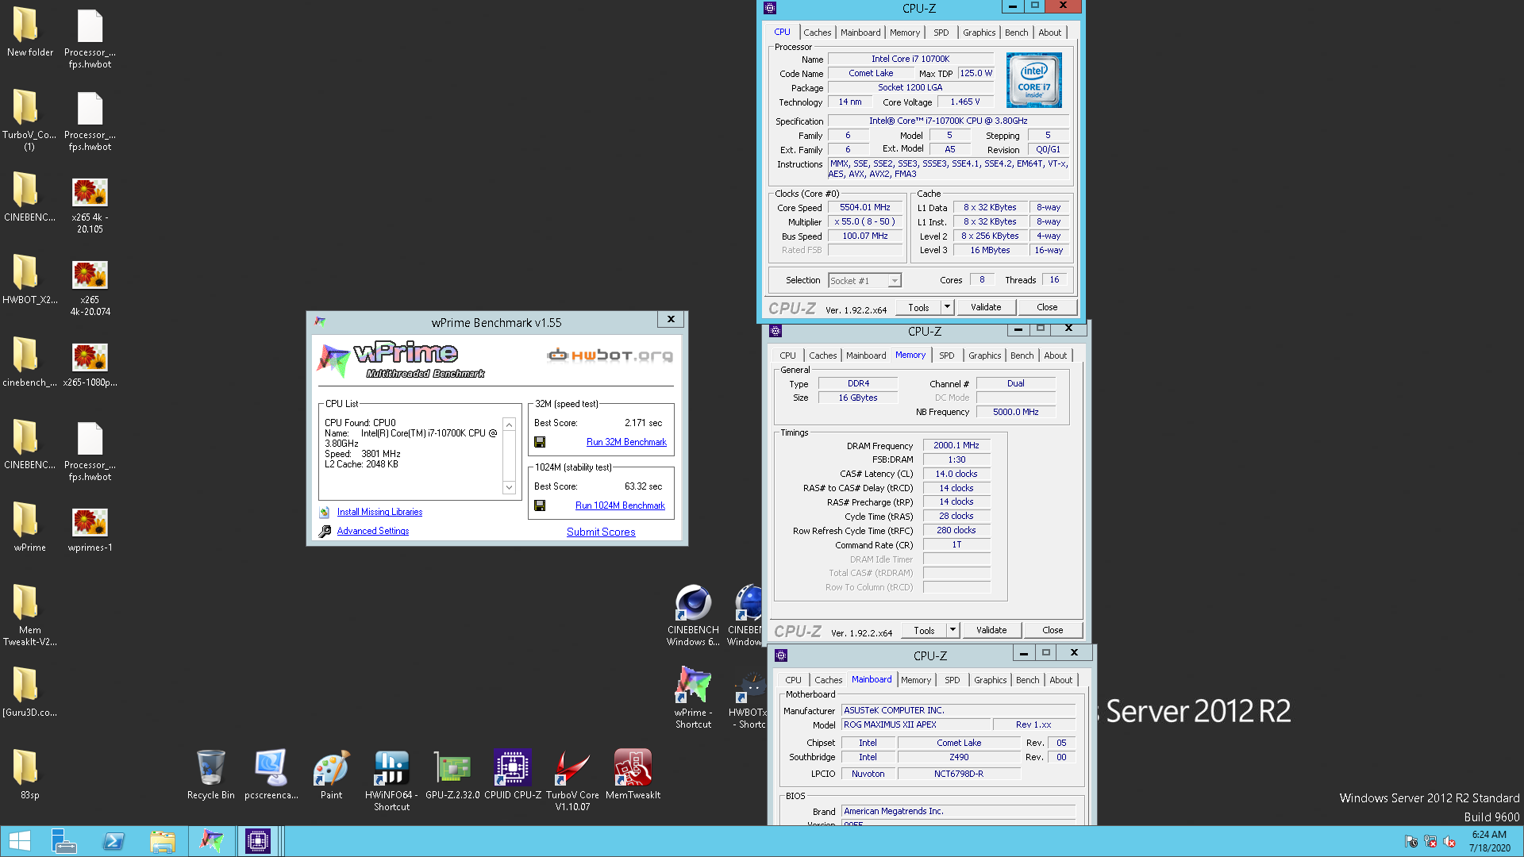This screenshot has height=857, width=1524.
Task: Switch to wPrime in the taskbar
Action: (211, 841)
